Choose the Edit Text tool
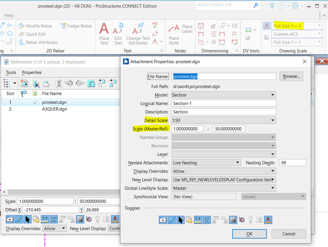 pos(118,34)
